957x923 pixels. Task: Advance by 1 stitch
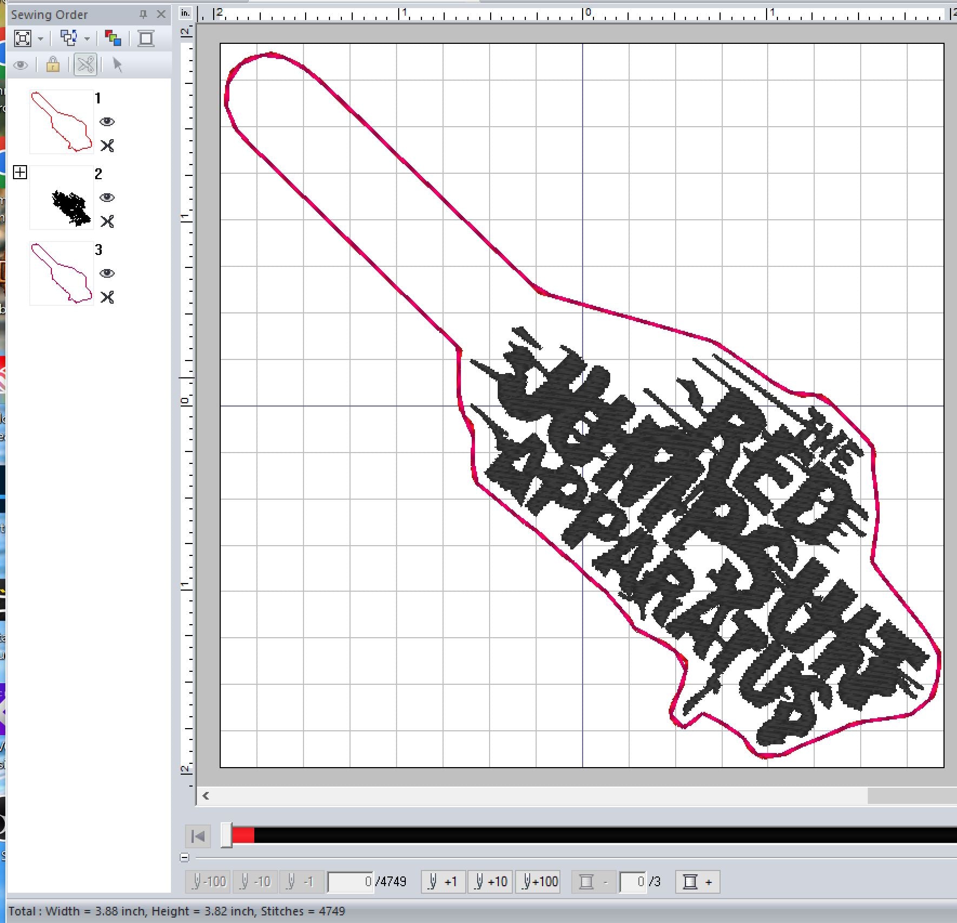[444, 881]
